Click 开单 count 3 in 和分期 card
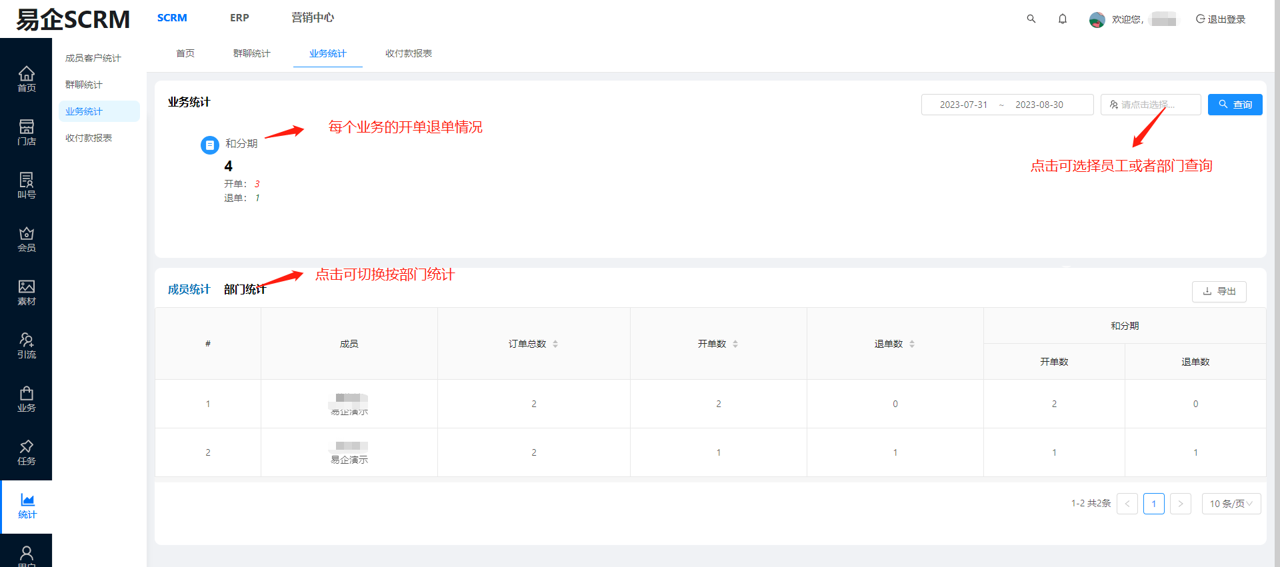 [x=257, y=184]
